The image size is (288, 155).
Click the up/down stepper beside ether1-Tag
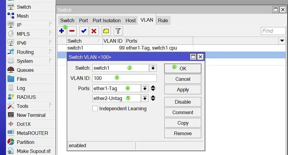point(153,88)
